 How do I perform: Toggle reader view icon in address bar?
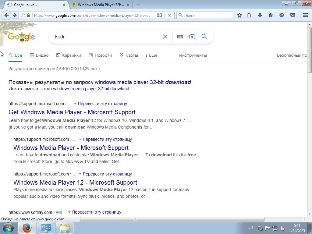tap(159, 15)
